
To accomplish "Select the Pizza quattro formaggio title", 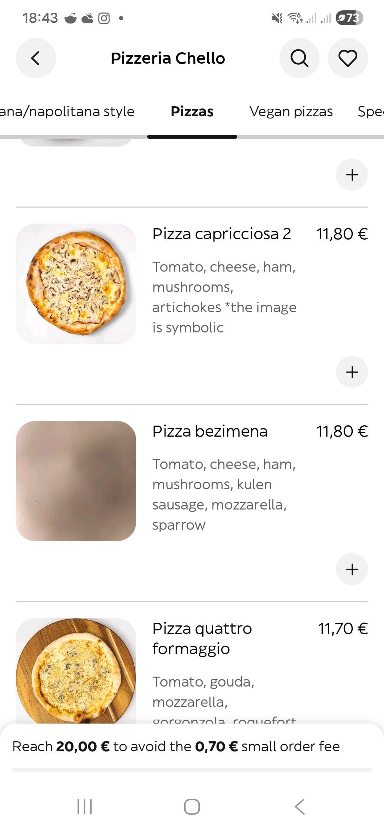I will (x=202, y=638).
